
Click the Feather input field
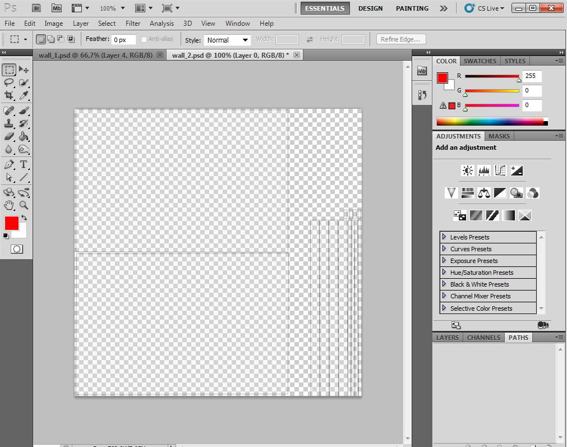[124, 40]
